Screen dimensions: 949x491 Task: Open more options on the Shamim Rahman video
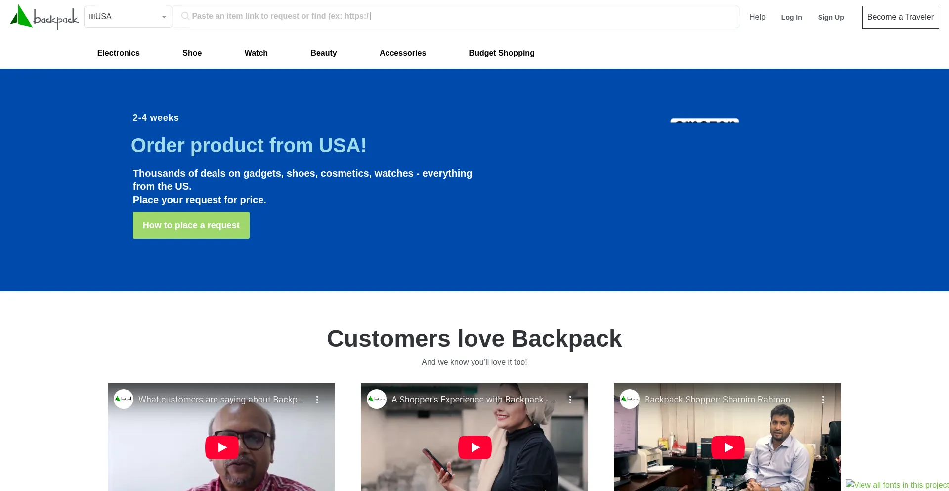tap(823, 400)
